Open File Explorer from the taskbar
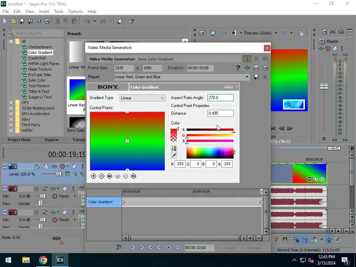The width and height of the screenshot is (356, 267). pyautogui.click(x=26, y=260)
